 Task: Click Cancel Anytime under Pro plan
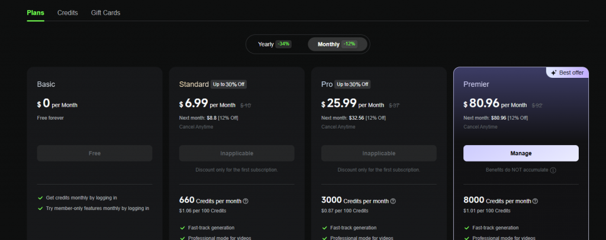(338, 127)
